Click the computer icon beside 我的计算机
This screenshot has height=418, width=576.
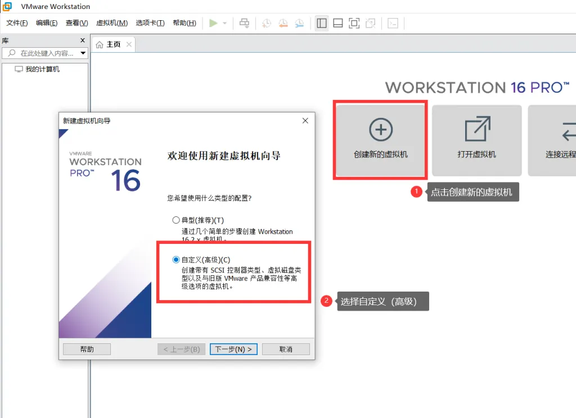(19, 69)
